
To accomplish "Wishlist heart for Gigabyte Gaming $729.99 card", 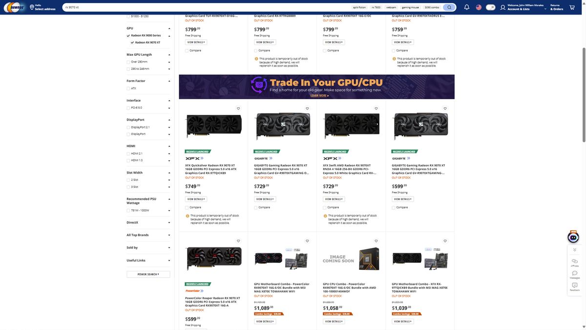I will point(307,109).
